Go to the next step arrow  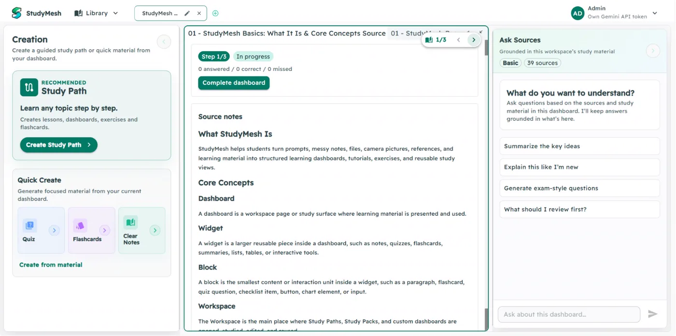pos(474,40)
